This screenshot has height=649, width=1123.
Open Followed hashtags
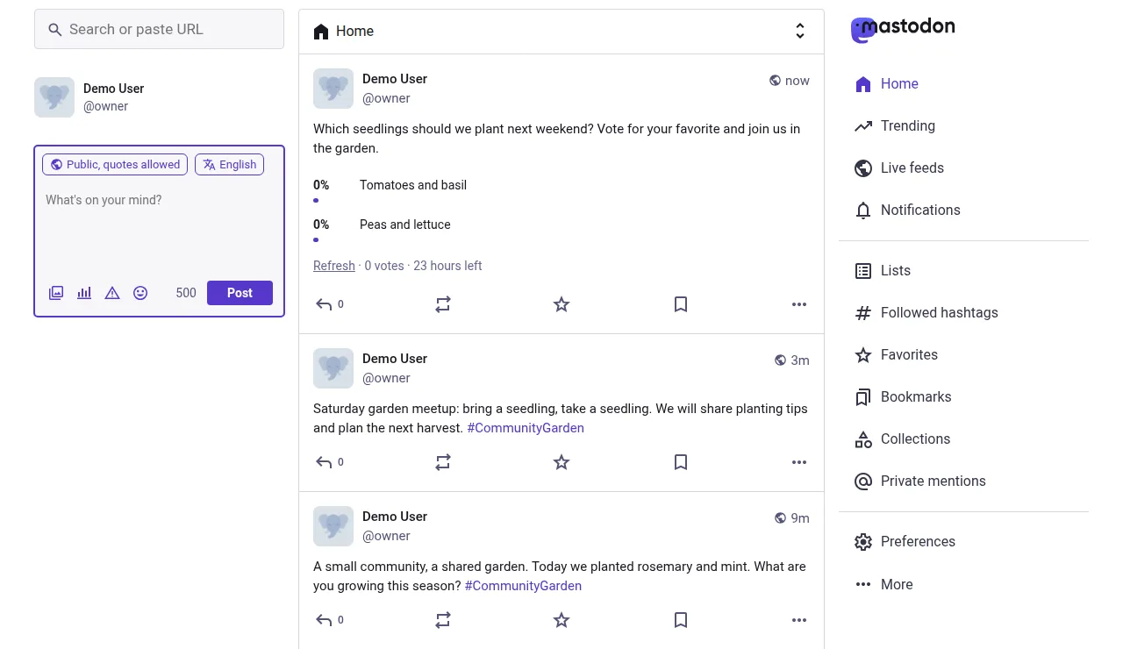(x=926, y=312)
